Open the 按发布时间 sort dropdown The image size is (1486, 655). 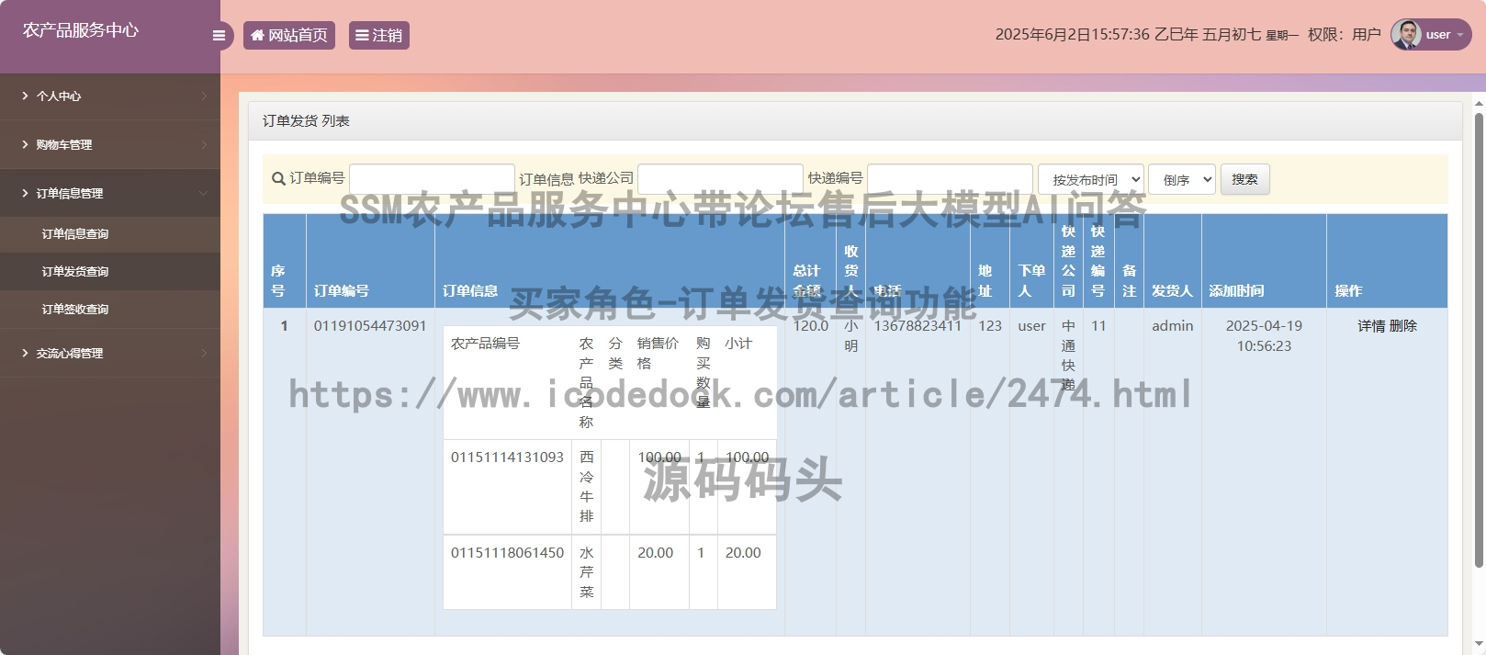click(x=1091, y=179)
